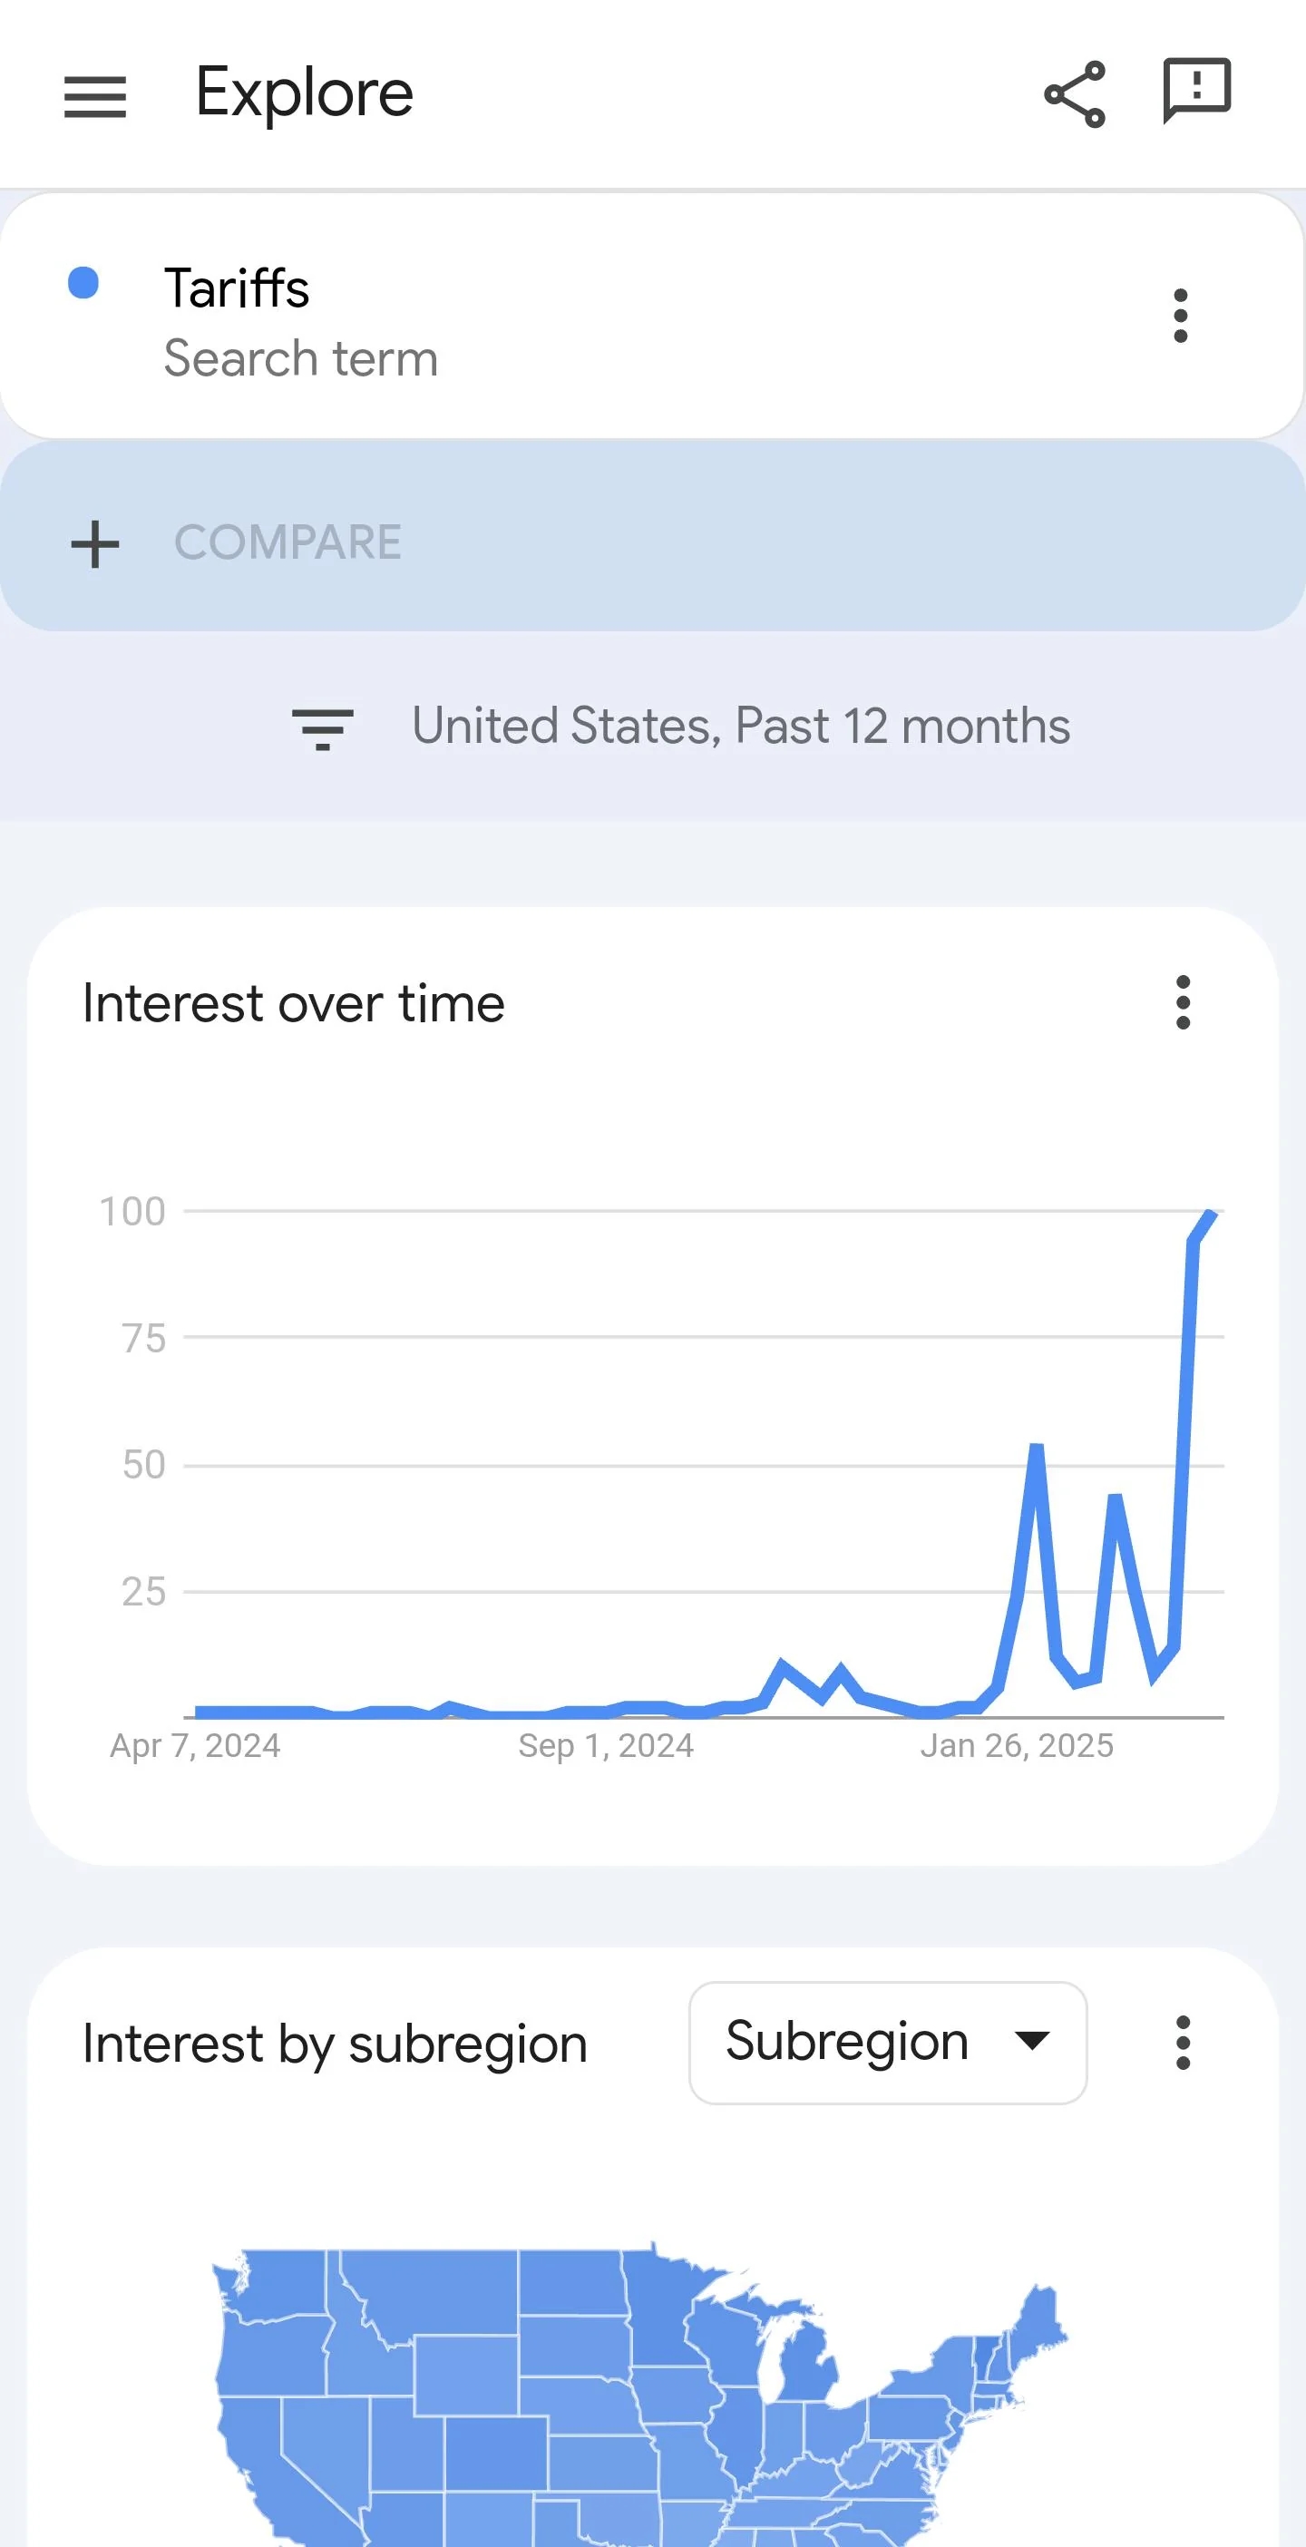The height and width of the screenshot is (2547, 1306).
Task: Click the plus icon to add comparison
Action: [95, 544]
